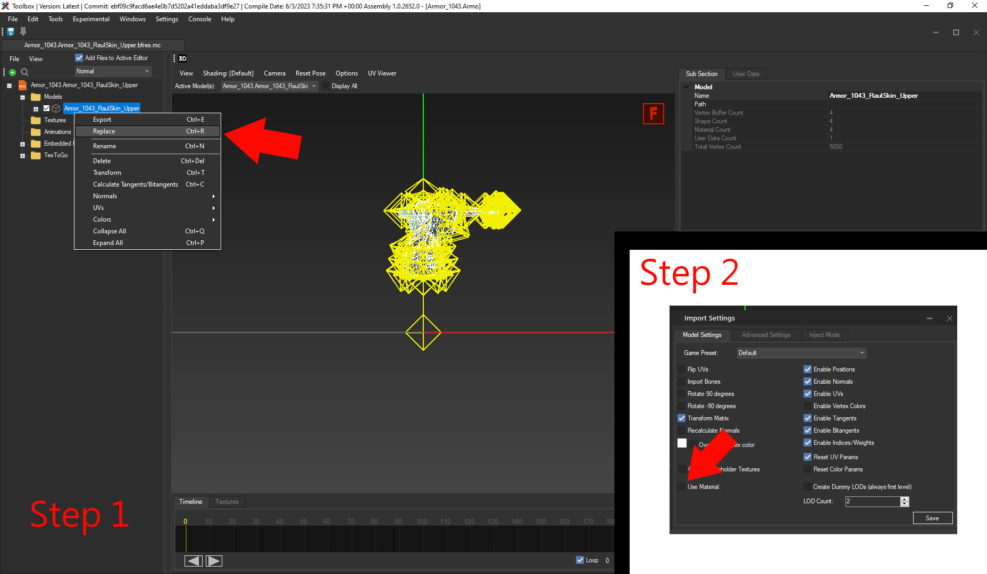This screenshot has width=987, height=574.
Task: Toggle the Loop checkbox
Action: click(x=580, y=560)
